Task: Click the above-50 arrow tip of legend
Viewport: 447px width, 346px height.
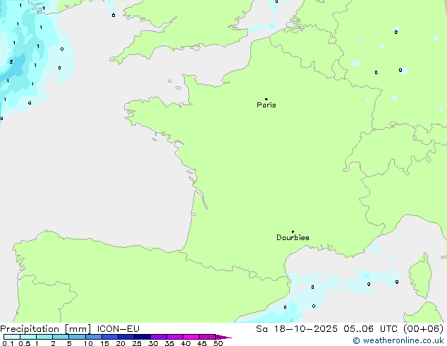Action: [x=223, y=337]
